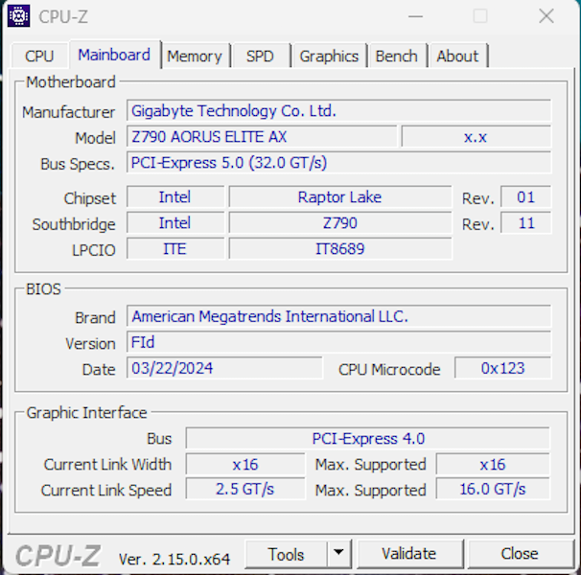Switch to the Bench tab

tap(397, 57)
